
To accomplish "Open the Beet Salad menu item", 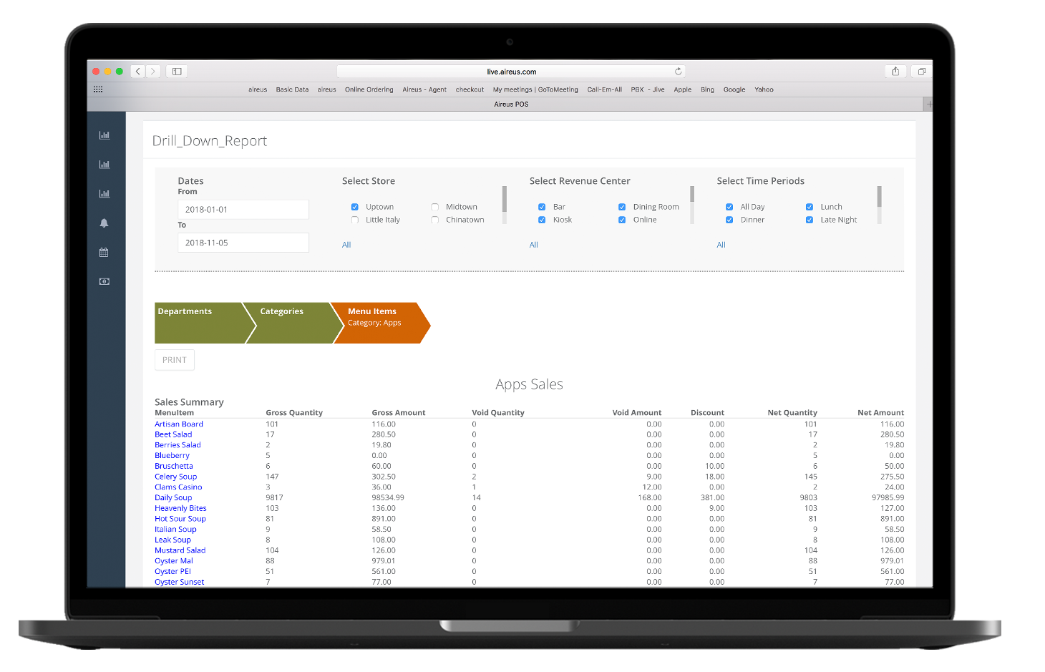I will 173,434.
